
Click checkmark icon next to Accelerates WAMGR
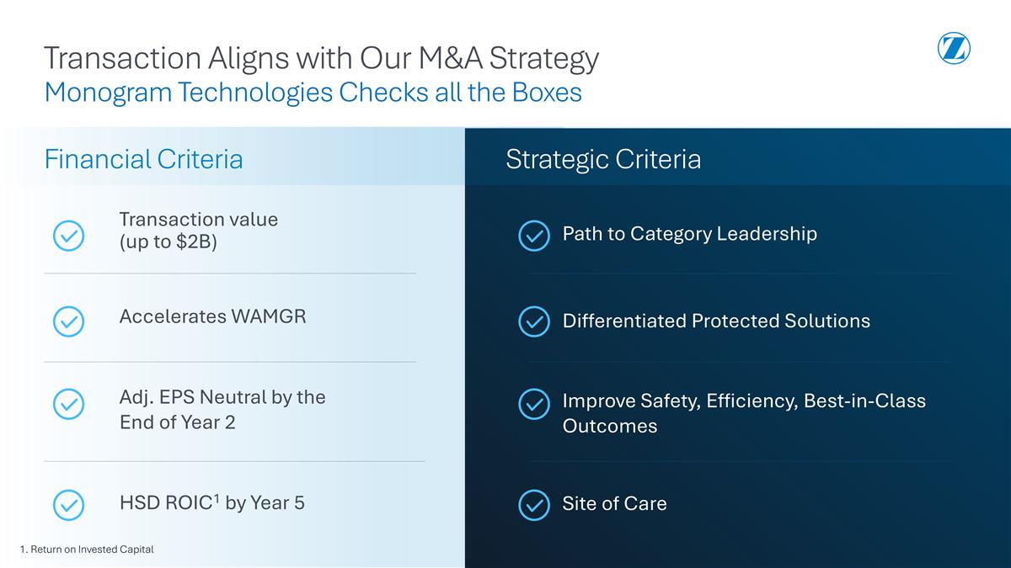[68, 321]
